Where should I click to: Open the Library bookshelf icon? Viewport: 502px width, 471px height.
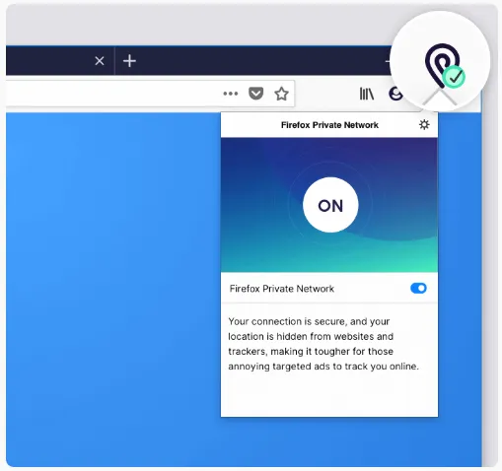pyautogui.click(x=367, y=94)
